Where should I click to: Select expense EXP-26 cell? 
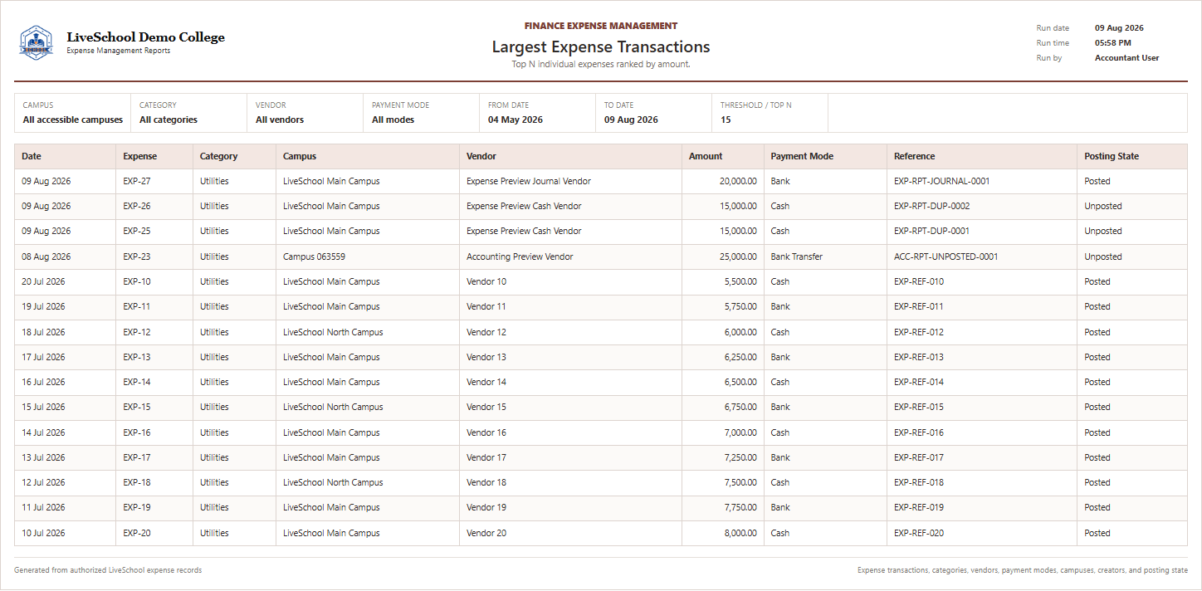154,206
